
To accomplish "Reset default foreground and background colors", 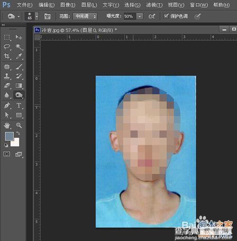I will (x=6, y=145).
